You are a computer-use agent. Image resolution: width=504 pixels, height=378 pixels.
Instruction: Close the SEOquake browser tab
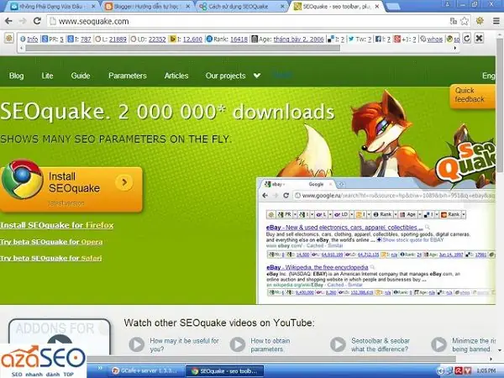[x=377, y=6]
